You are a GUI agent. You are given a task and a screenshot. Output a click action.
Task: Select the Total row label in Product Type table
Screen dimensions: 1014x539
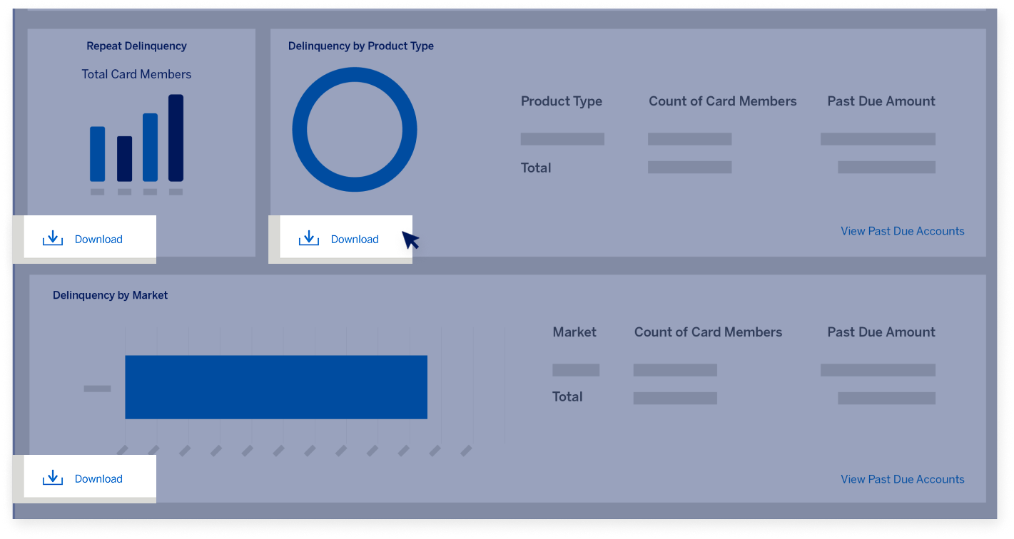point(536,168)
